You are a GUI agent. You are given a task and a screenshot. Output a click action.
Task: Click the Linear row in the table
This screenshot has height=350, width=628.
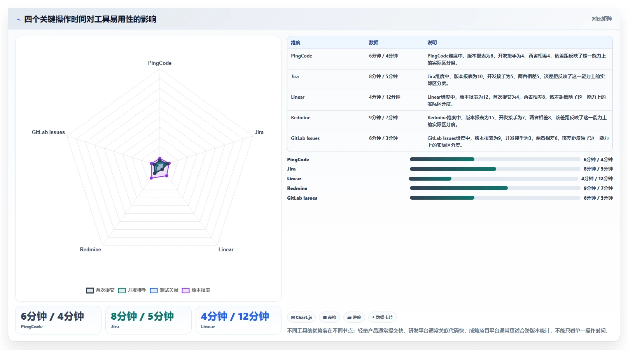tap(450, 100)
